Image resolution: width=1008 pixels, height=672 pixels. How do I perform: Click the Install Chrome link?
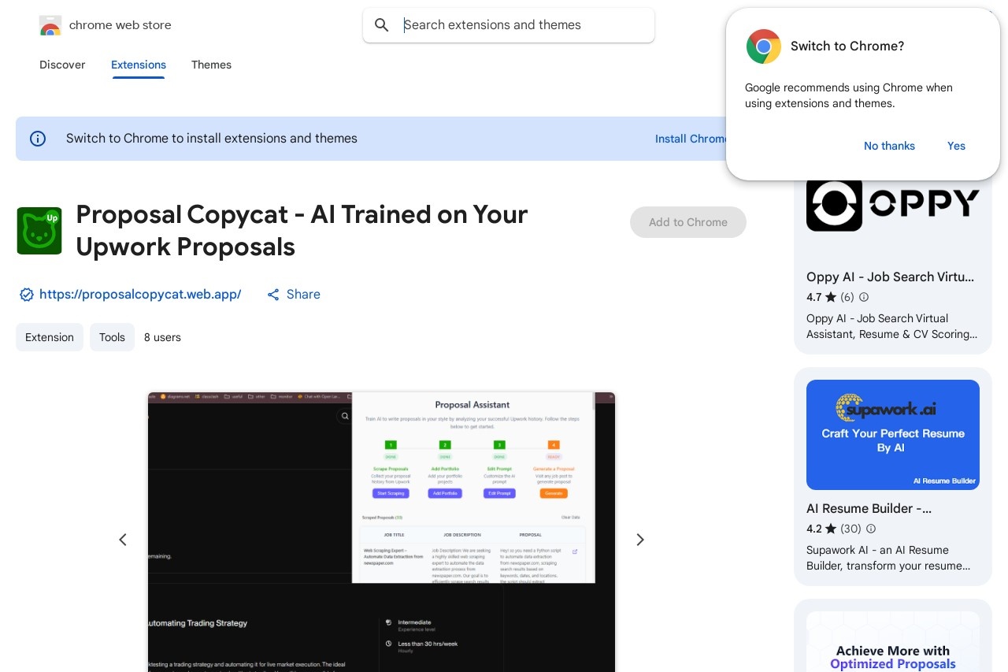click(x=691, y=139)
